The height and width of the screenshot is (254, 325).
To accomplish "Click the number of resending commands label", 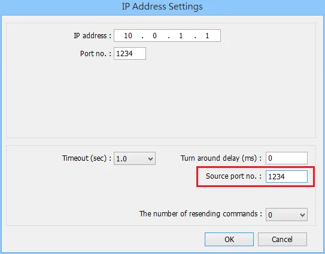I will (201, 213).
